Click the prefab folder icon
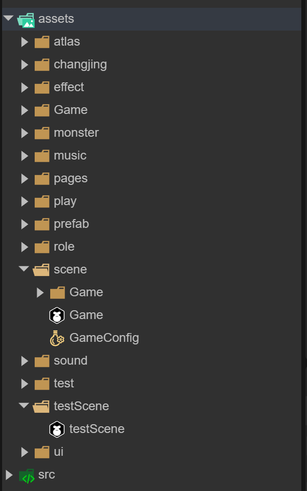 [x=42, y=224]
